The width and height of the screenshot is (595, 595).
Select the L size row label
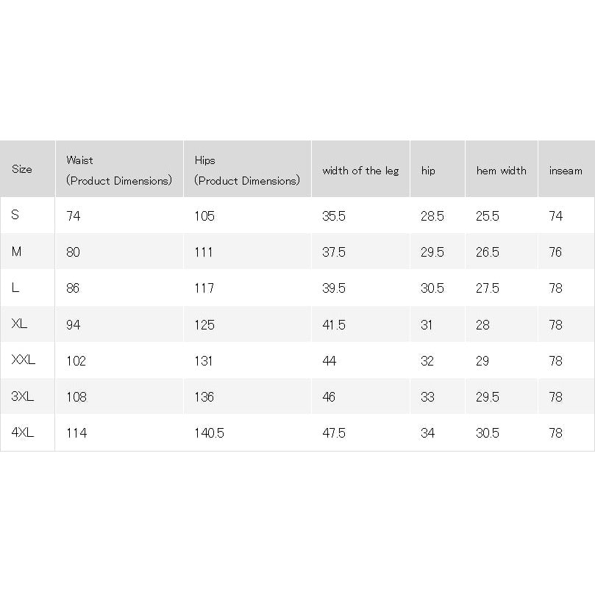15,288
